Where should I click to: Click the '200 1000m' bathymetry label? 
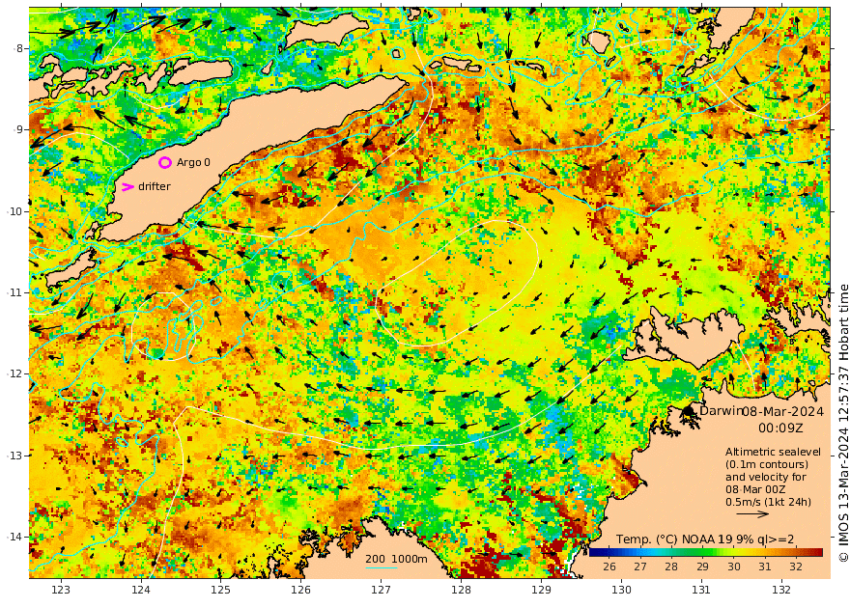click(x=396, y=559)
